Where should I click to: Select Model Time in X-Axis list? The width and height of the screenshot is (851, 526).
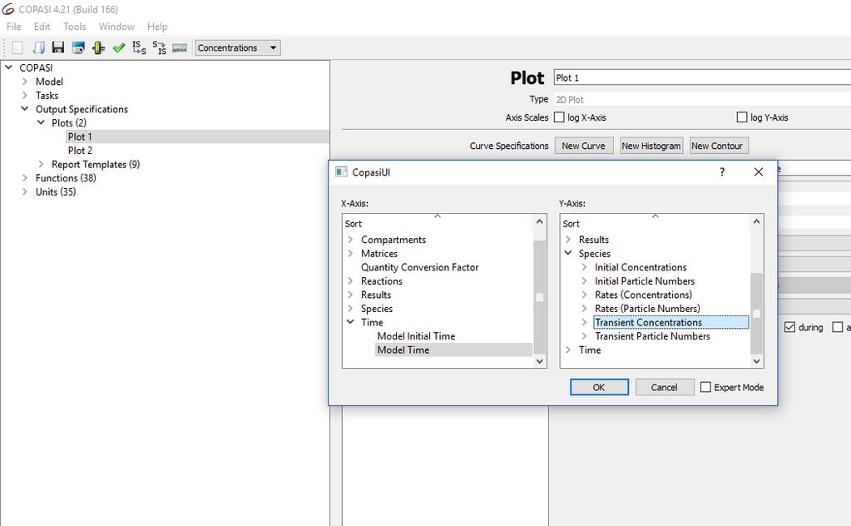pos(403,350)
